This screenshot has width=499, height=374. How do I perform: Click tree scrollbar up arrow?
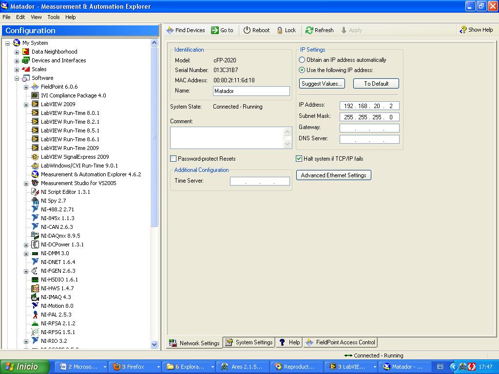[x=154, y=43]
